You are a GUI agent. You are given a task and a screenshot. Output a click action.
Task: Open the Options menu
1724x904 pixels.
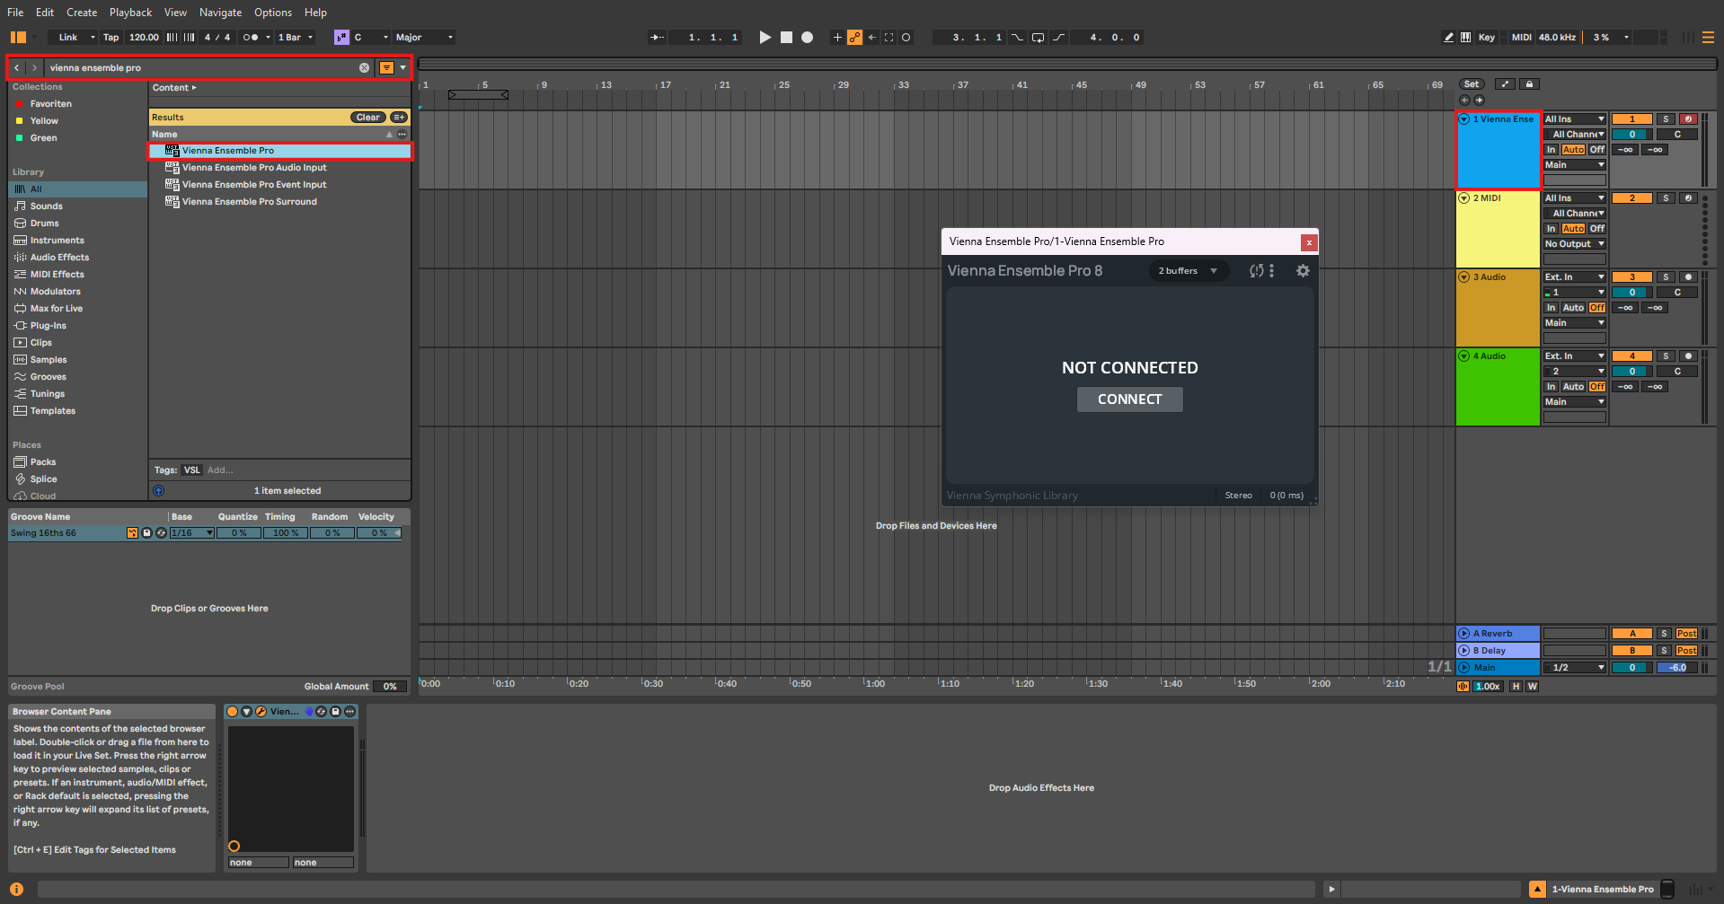tap(273, 13)
